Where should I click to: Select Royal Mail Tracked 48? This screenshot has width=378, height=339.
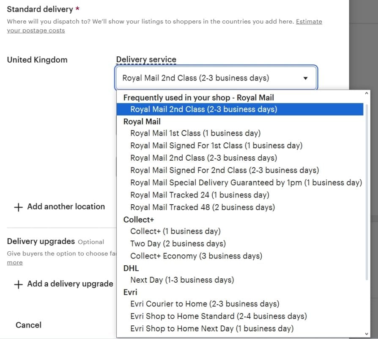[203, 207]
